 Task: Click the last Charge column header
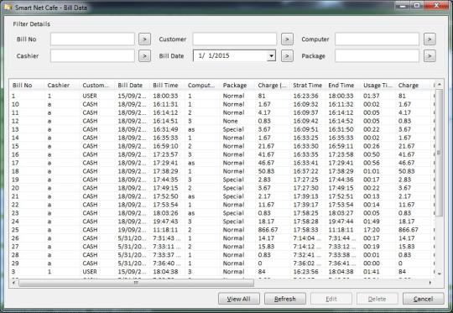pos(413,86)
